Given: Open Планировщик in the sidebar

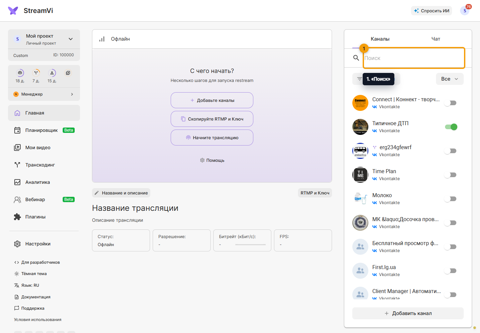Looking at the screenshot, I should click(x=44, y=130).
